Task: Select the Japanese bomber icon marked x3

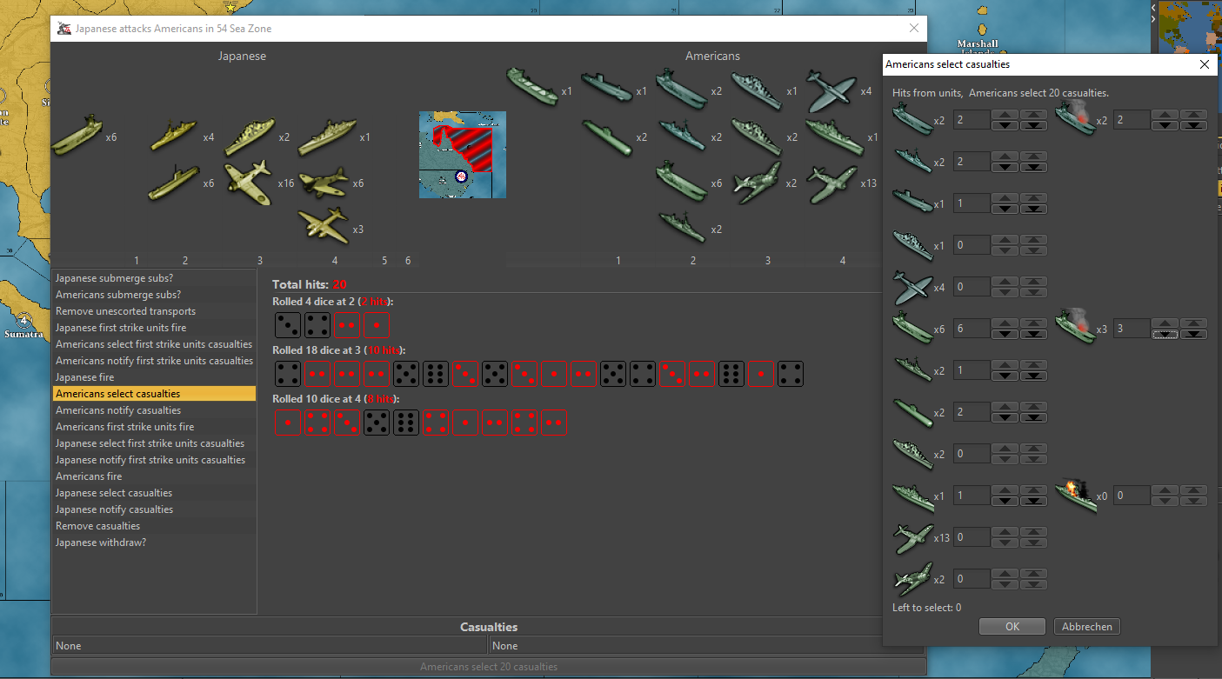Action: point(323,225)
